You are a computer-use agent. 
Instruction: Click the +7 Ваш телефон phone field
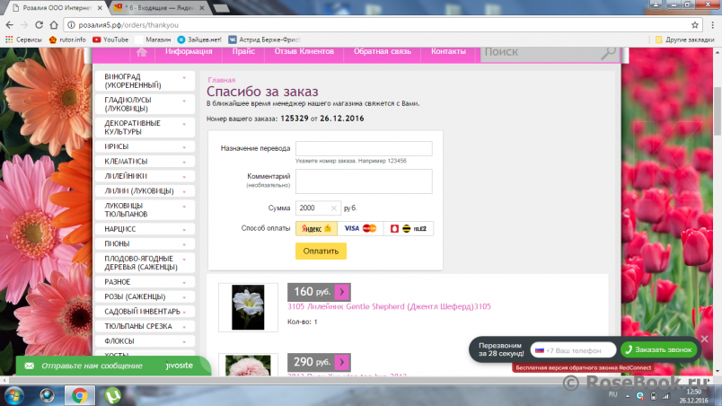coord(573,350)
